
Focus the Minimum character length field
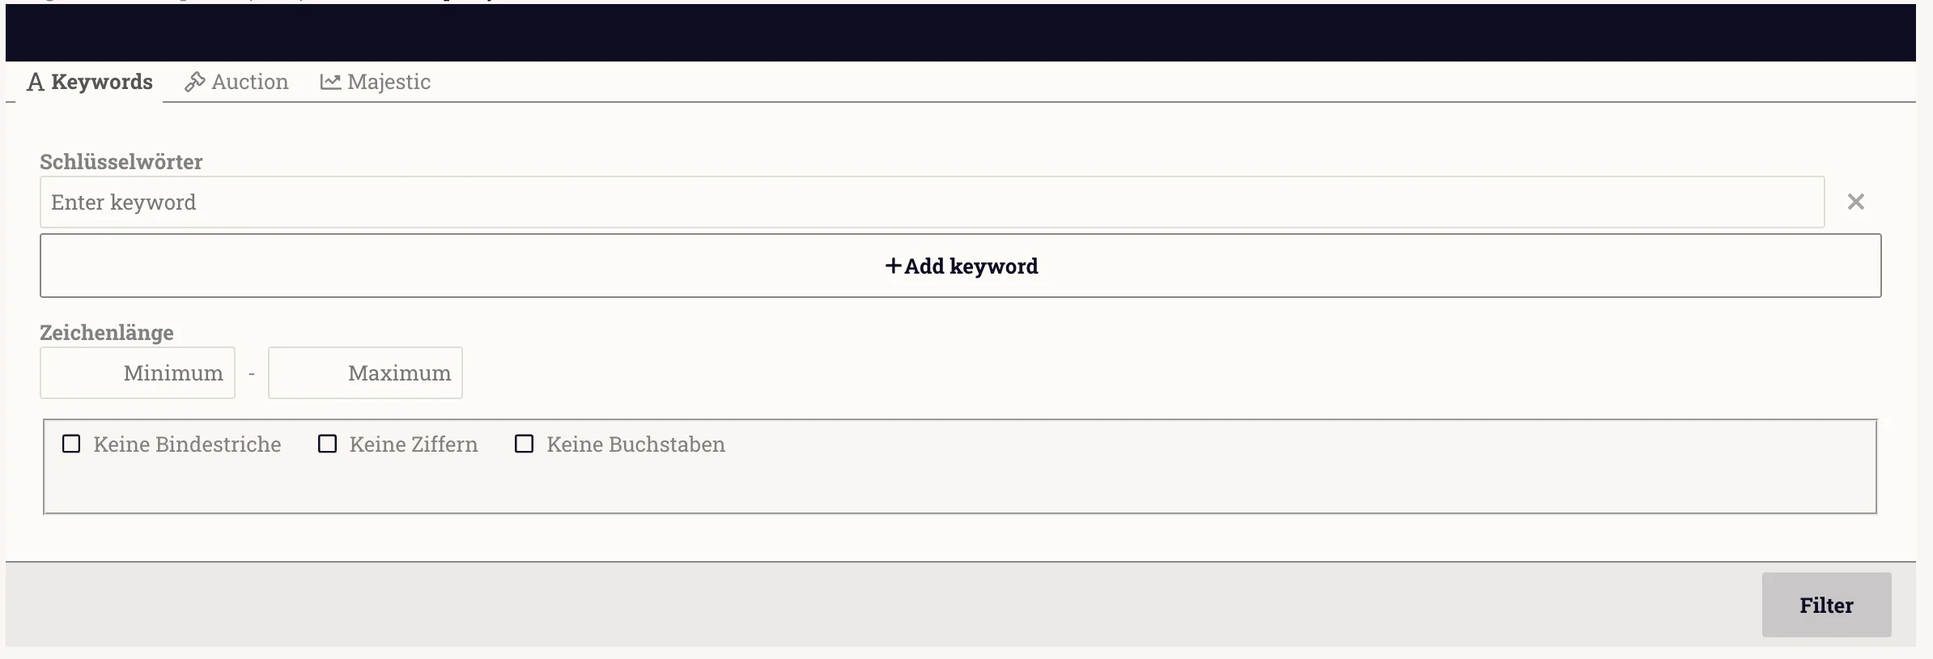138,373
